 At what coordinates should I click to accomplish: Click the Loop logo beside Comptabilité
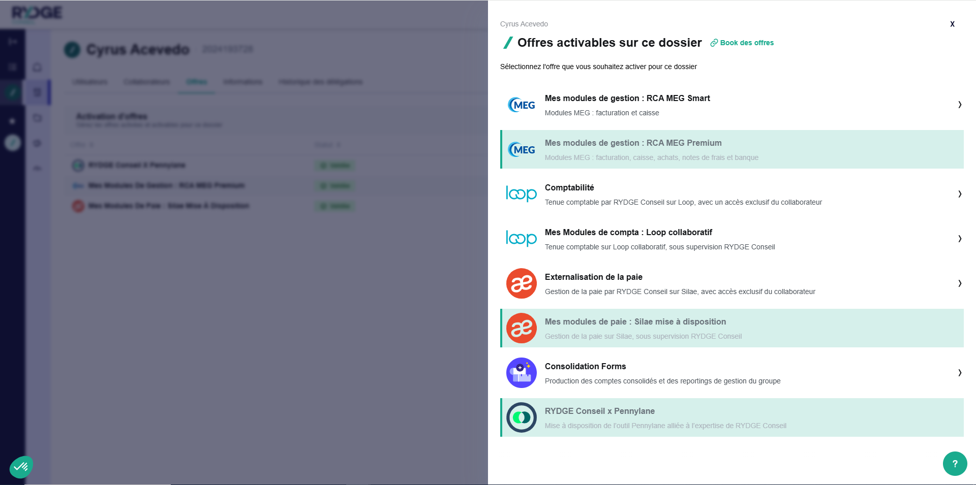click(x=522, y=193)
